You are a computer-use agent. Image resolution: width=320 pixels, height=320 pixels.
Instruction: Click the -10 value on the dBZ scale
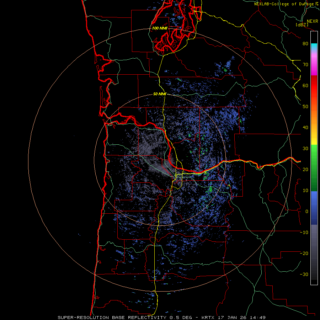point(304,233)
